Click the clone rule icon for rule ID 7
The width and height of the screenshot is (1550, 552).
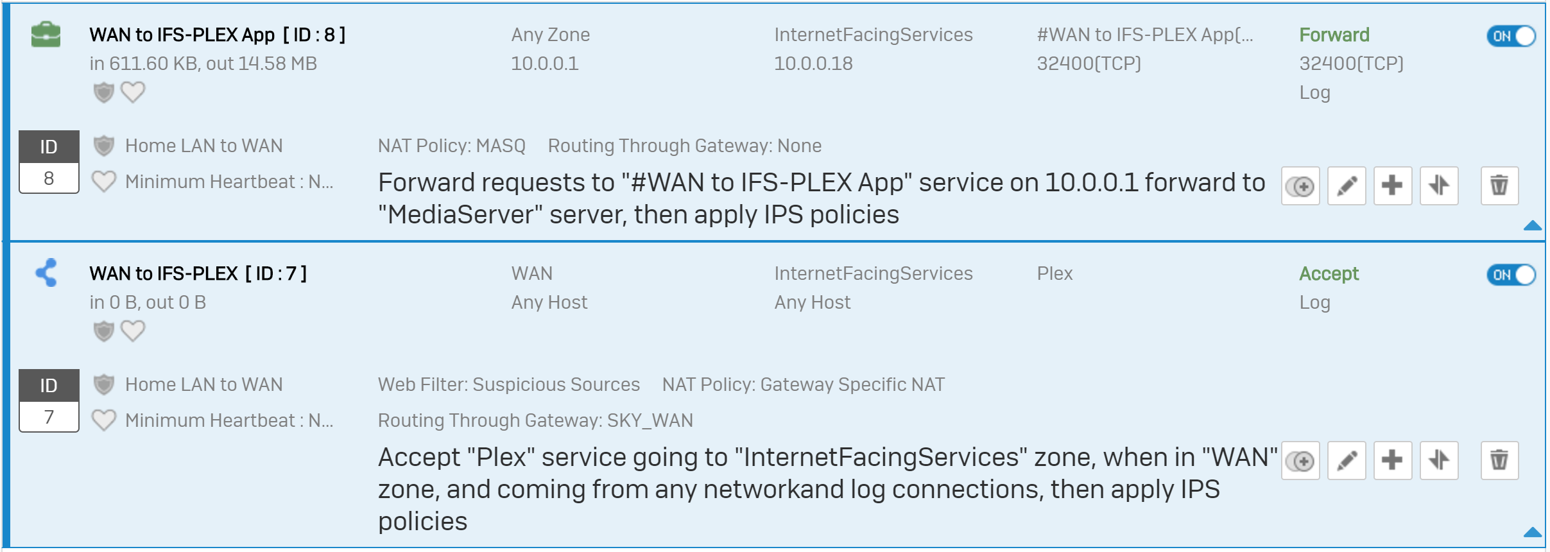tap(1300, 460)
